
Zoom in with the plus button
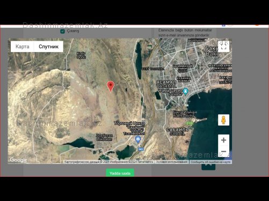223,140
